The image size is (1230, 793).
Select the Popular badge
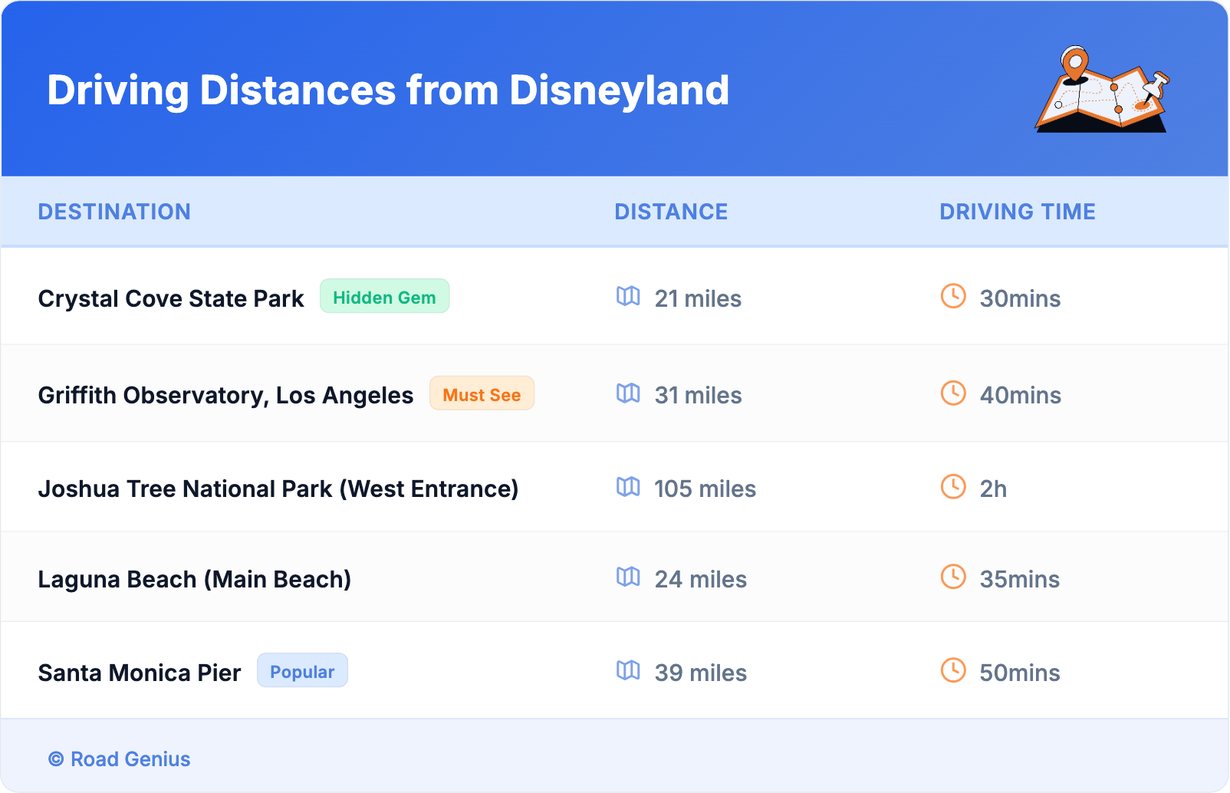[302, 671]
